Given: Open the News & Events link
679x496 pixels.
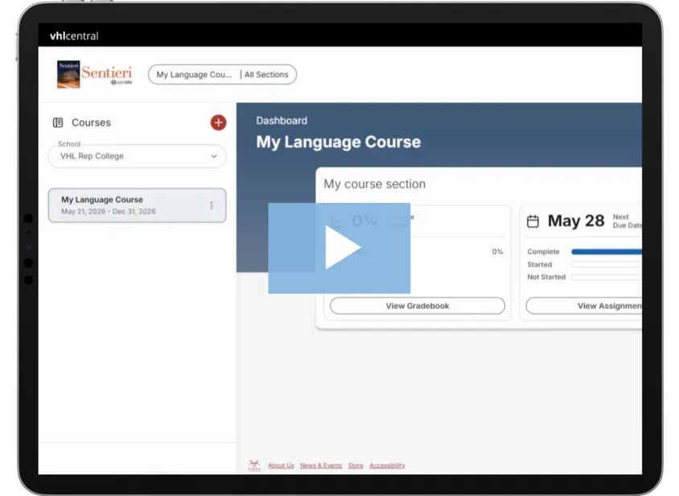Looking at the screenshot, I should tap(321, 465).
